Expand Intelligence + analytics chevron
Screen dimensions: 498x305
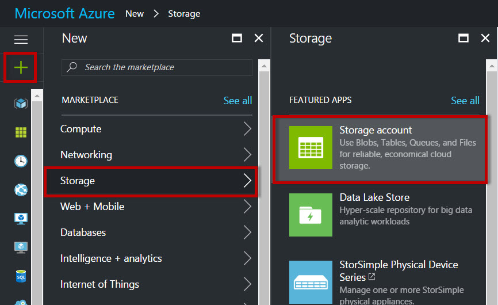[x=247, y=258]
